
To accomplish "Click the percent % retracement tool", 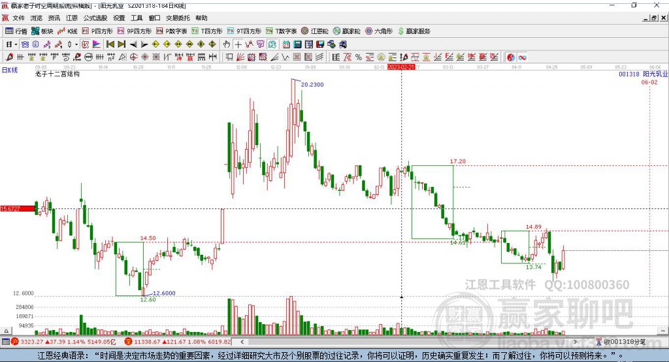I will tap(359, 58).
